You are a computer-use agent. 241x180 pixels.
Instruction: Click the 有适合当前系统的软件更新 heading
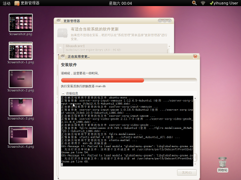point(95,29)
